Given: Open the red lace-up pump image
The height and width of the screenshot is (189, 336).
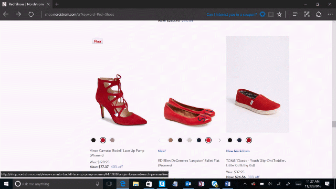Looking at the screenshot, I should click(x=121, y=100).
